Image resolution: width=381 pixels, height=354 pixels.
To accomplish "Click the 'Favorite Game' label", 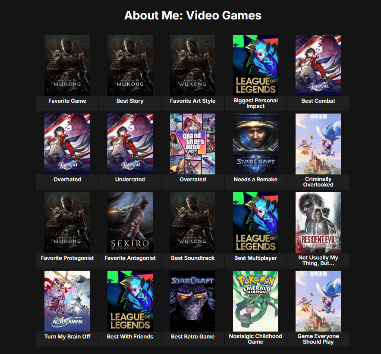I will 67,101.
